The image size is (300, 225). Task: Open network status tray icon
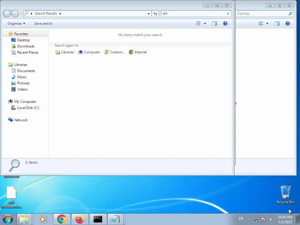coord(256,219)
